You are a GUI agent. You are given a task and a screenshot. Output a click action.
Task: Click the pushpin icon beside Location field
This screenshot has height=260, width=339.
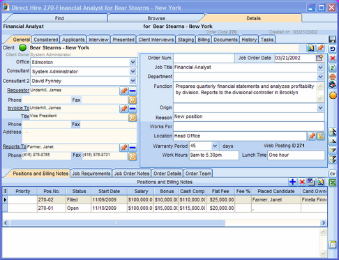(x=312, y=136)
